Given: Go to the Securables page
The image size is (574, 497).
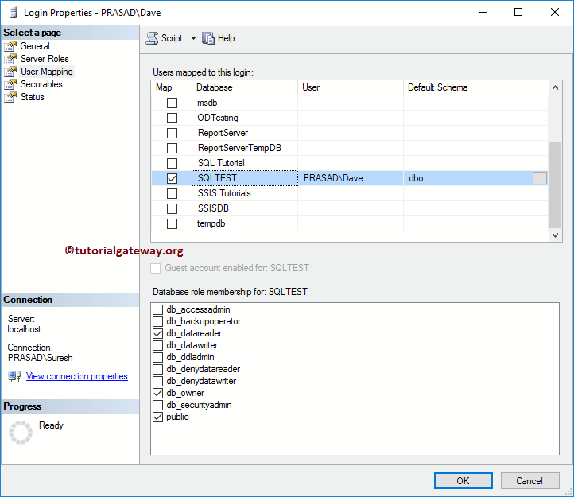Looking at the screenshot, I should [41, 84].
